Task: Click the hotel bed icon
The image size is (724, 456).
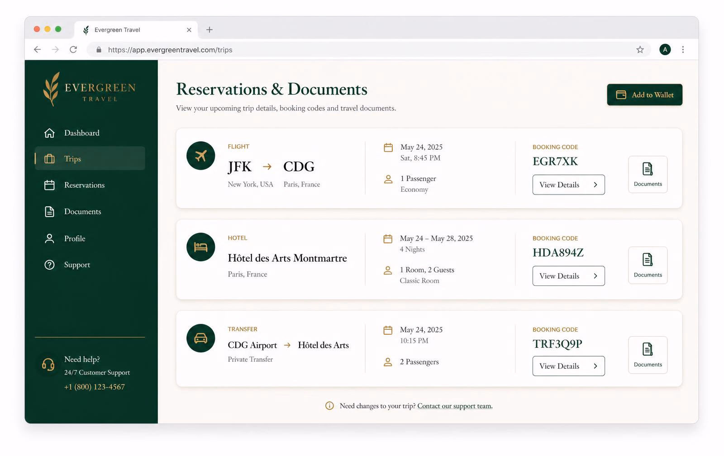Action: [x=200, y=247]
